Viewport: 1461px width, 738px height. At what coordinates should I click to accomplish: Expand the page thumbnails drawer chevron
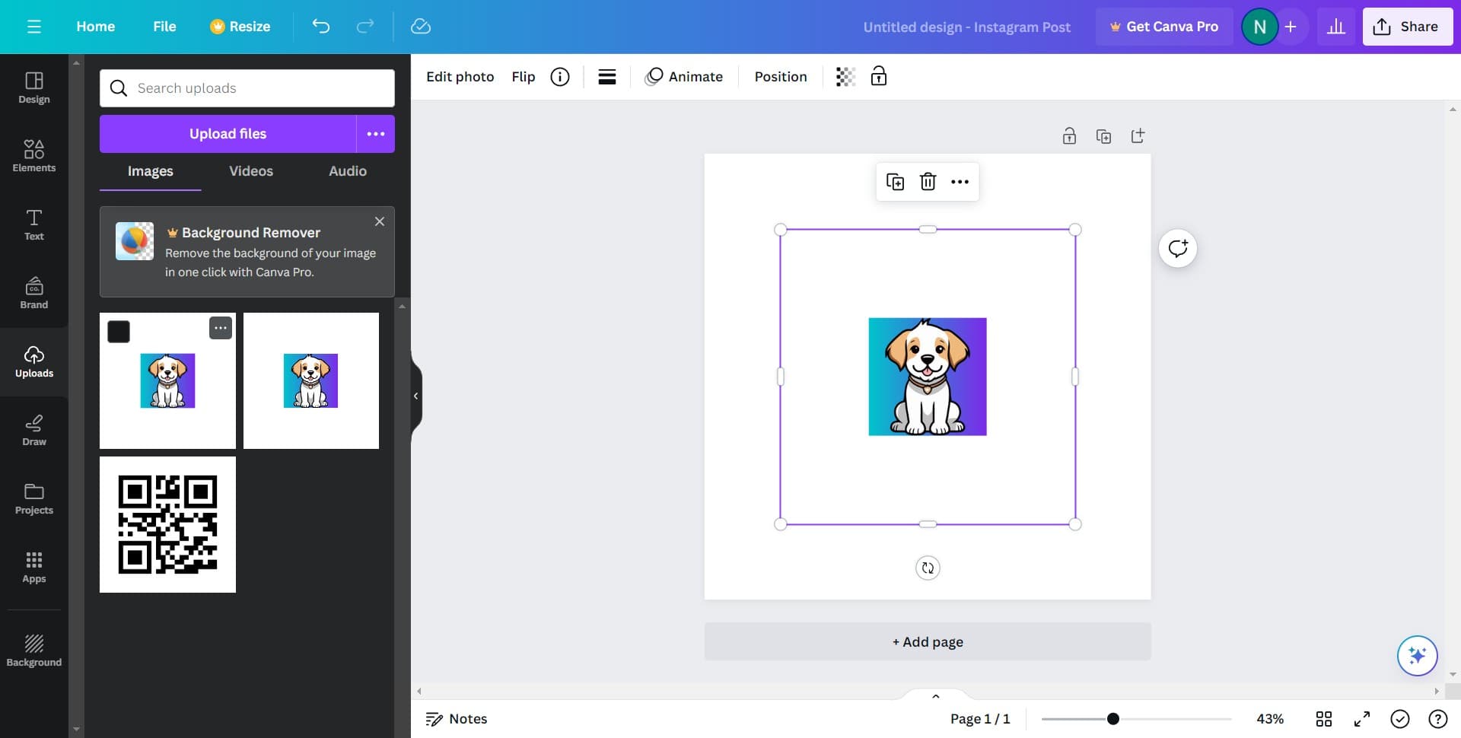click(935, 696)
